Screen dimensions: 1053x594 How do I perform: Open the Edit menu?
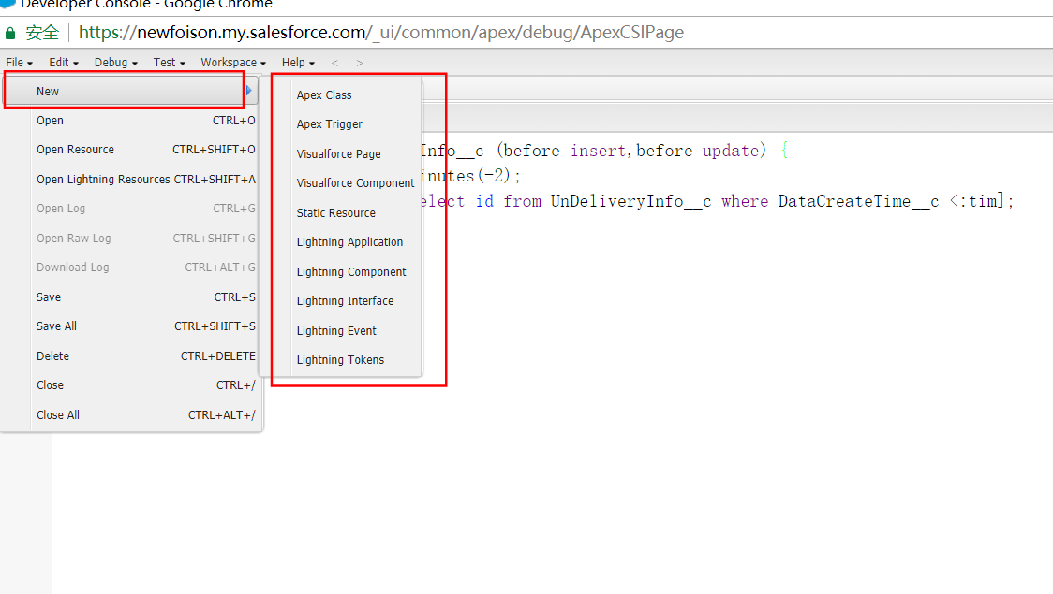[63, 63]
